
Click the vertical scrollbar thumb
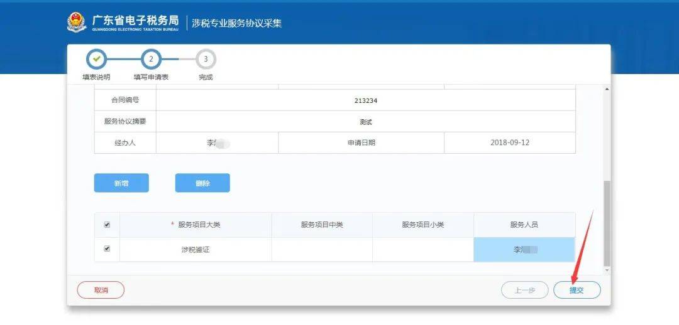click(607, 223)
